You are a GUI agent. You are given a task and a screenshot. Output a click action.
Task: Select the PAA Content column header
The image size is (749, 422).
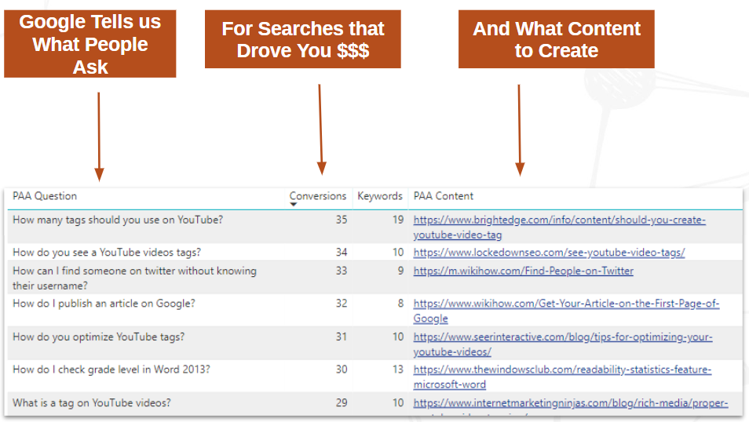point(444,196)
